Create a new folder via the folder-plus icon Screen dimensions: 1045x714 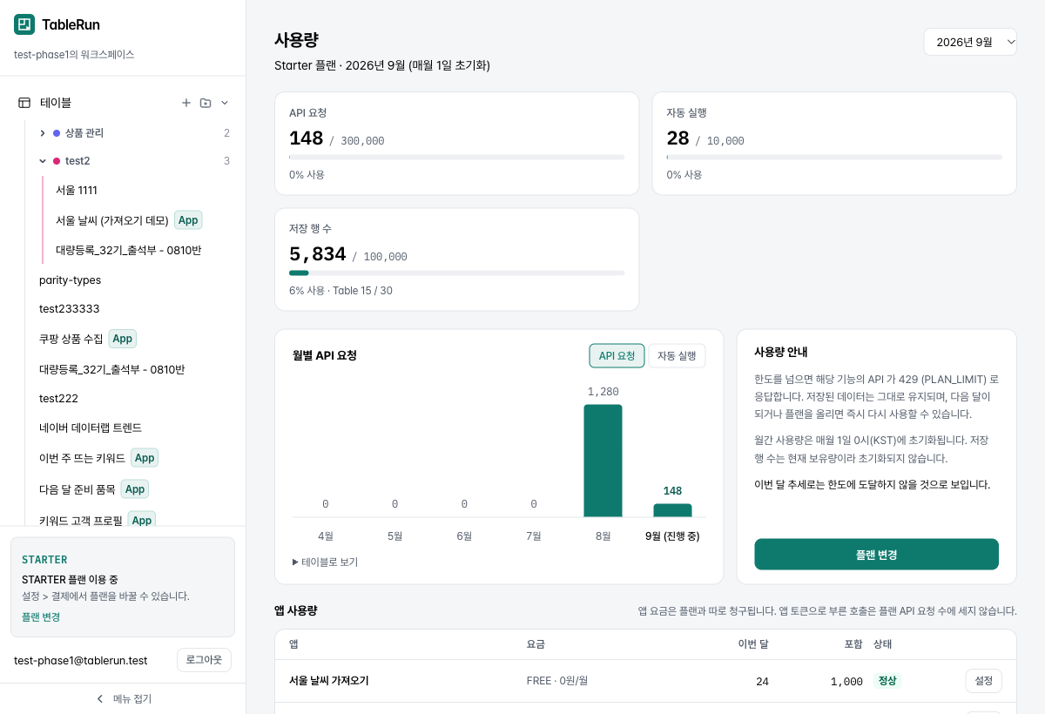(x=206, y=103)
